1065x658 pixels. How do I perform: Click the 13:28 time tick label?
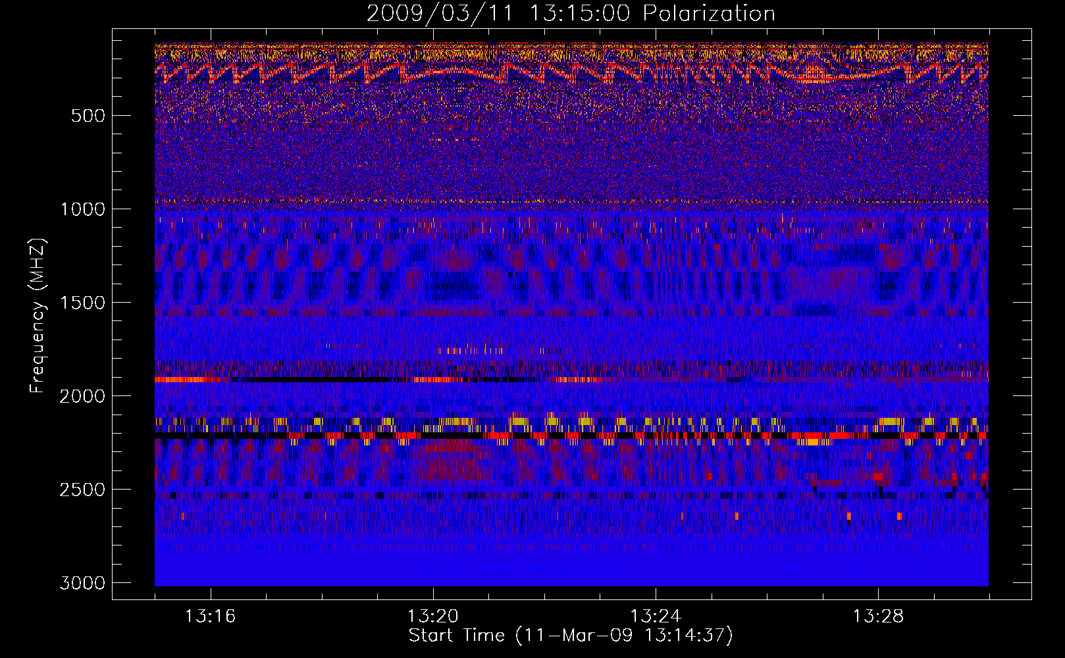pyautogui.click(x=878, y=617)
